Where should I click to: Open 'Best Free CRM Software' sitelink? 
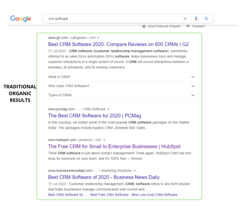tap(109, 195)
